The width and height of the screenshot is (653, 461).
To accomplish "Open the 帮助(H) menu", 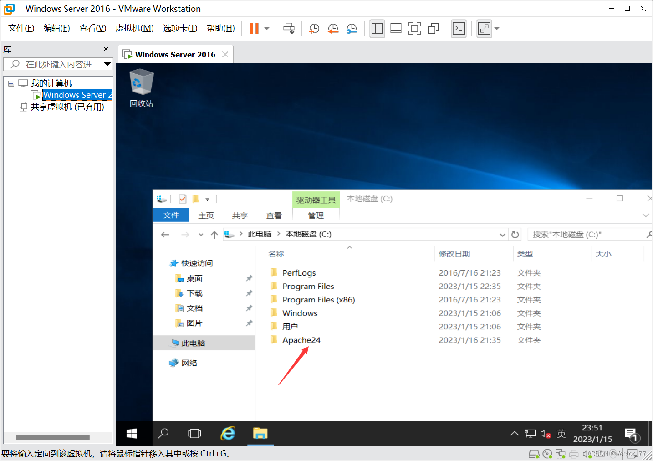I will click(x=220, y=28).
